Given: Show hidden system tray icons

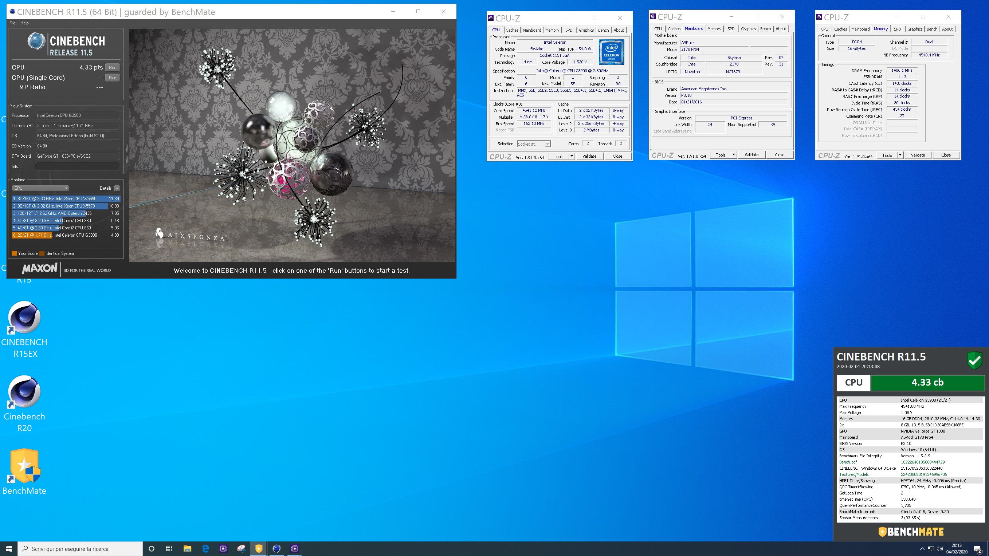Looking at the screenshot, I should (922, 549).
